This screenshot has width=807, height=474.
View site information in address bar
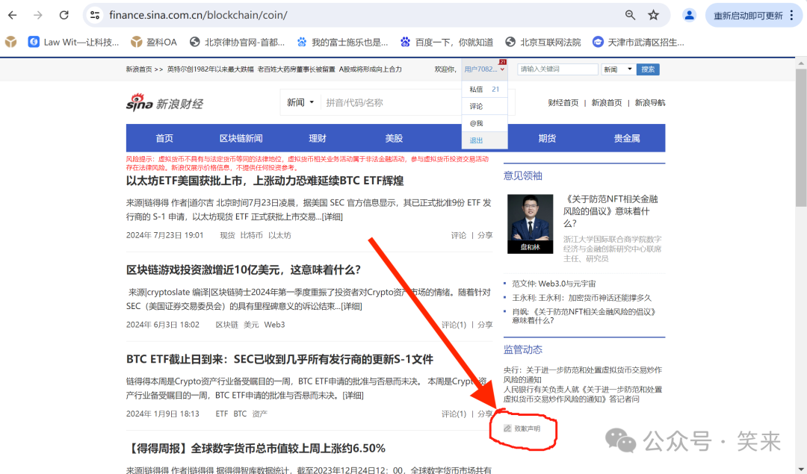tap(95, 16)
